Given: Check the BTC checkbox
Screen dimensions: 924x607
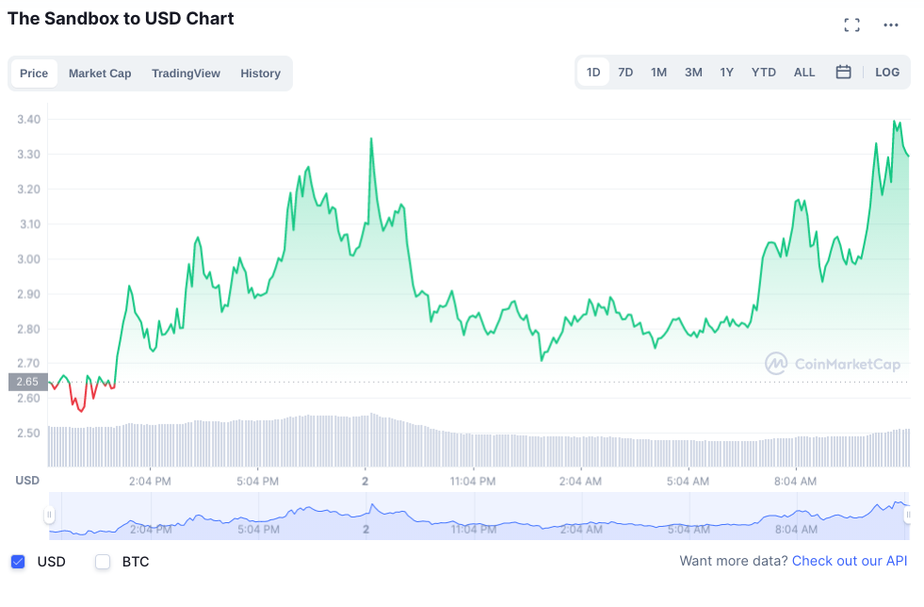Looking at the screenshot, I should tap(103, 562).
